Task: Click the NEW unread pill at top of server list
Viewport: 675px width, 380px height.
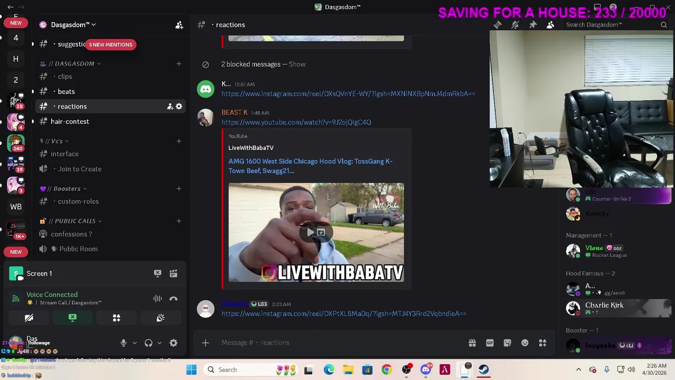Action: 16,23
